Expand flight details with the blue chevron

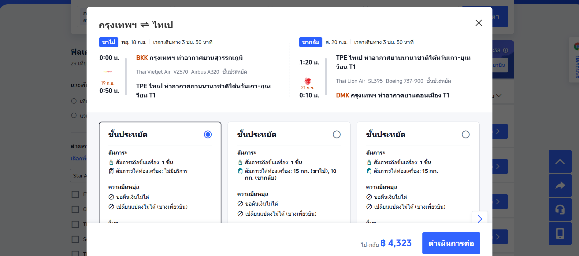tap(498, 131)
